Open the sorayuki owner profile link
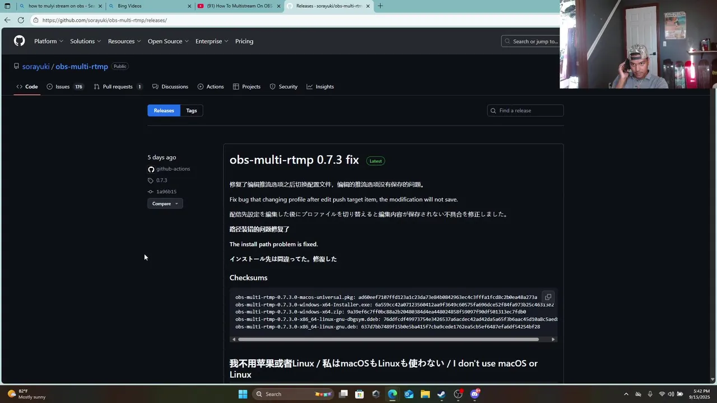The height and width of the screenshot is (403, 717). click(x=36, y=67)
